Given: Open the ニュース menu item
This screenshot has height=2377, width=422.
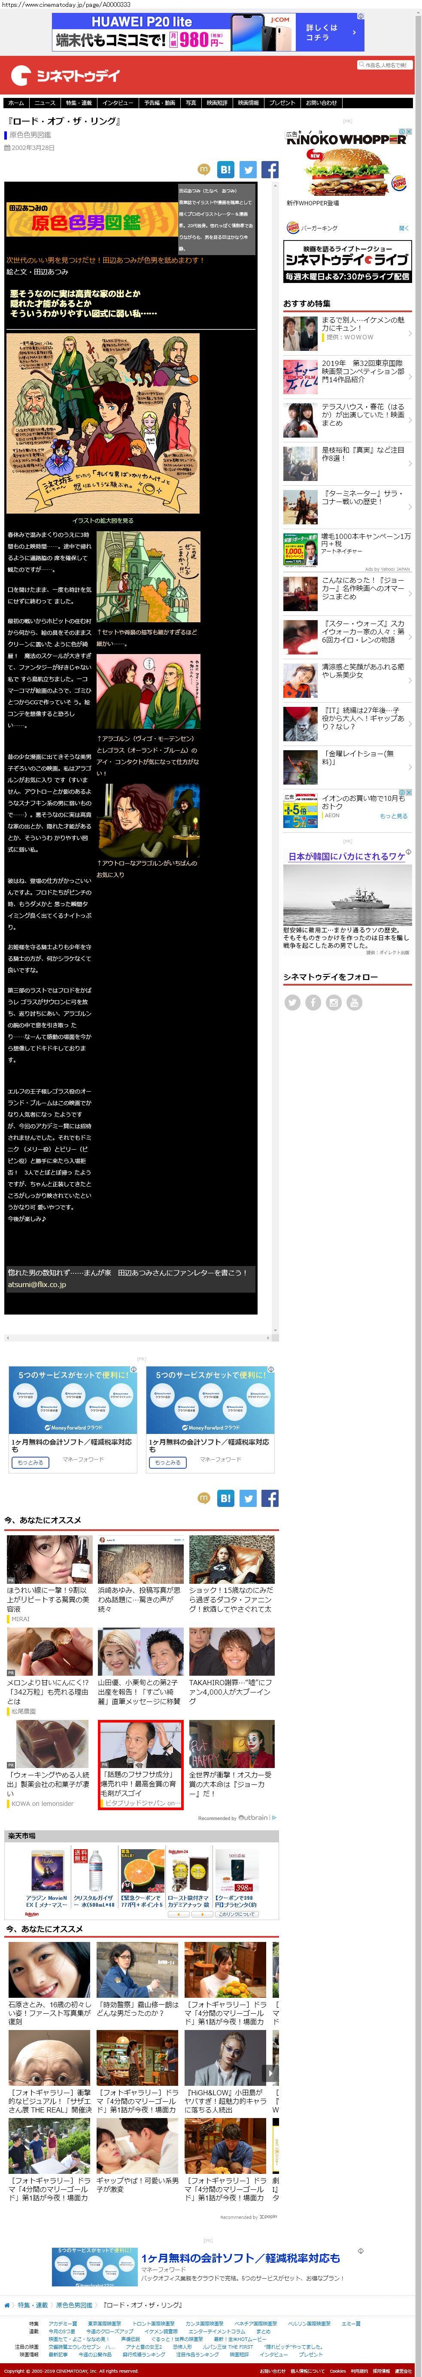Looking at the screenshot, I should point(45,103).
